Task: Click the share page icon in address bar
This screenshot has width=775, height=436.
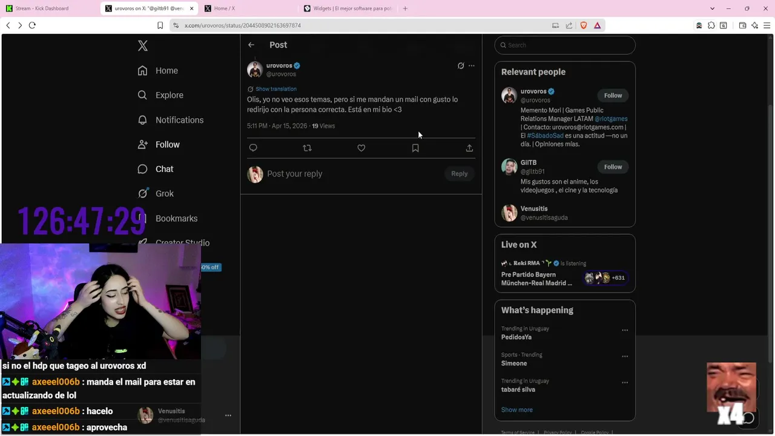Action: (569, 25)
